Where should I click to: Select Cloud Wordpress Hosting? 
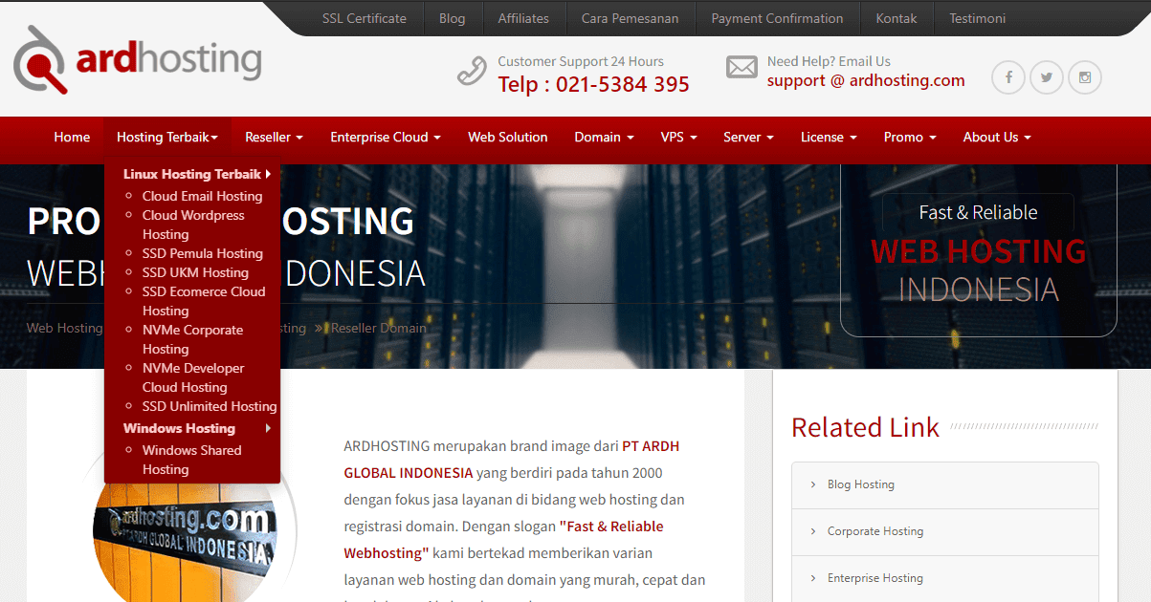pos(193,225)
